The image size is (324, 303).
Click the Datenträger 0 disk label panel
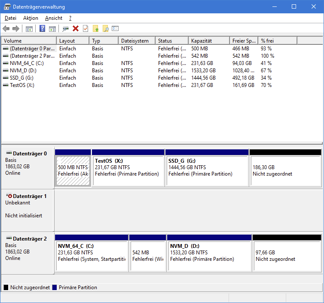(28, 168)
